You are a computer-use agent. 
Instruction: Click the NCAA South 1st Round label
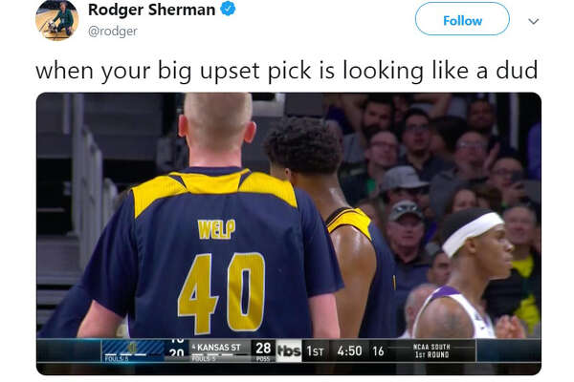pyautogui.click(x=431, y=350)
